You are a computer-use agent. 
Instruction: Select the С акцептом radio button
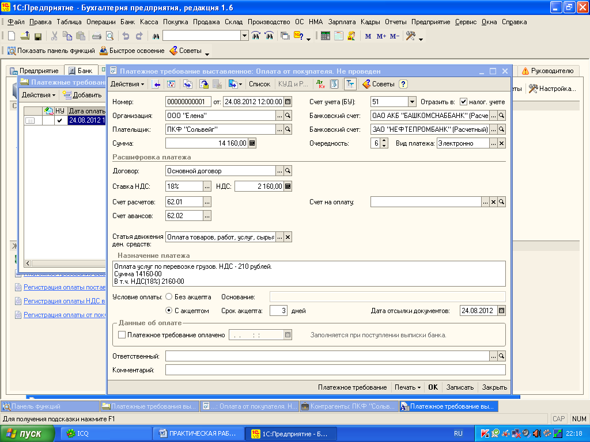(x=169, y=311)
